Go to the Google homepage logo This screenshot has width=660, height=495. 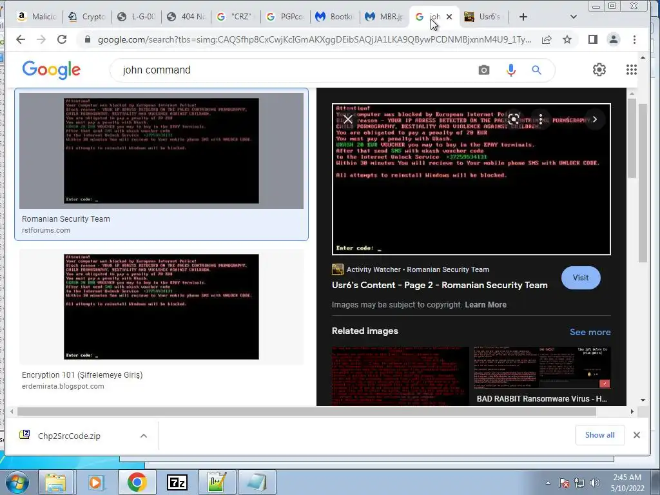[52, 70]
